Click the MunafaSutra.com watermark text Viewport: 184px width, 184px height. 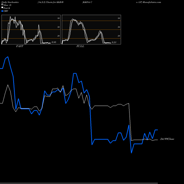(x=152, y=2)
